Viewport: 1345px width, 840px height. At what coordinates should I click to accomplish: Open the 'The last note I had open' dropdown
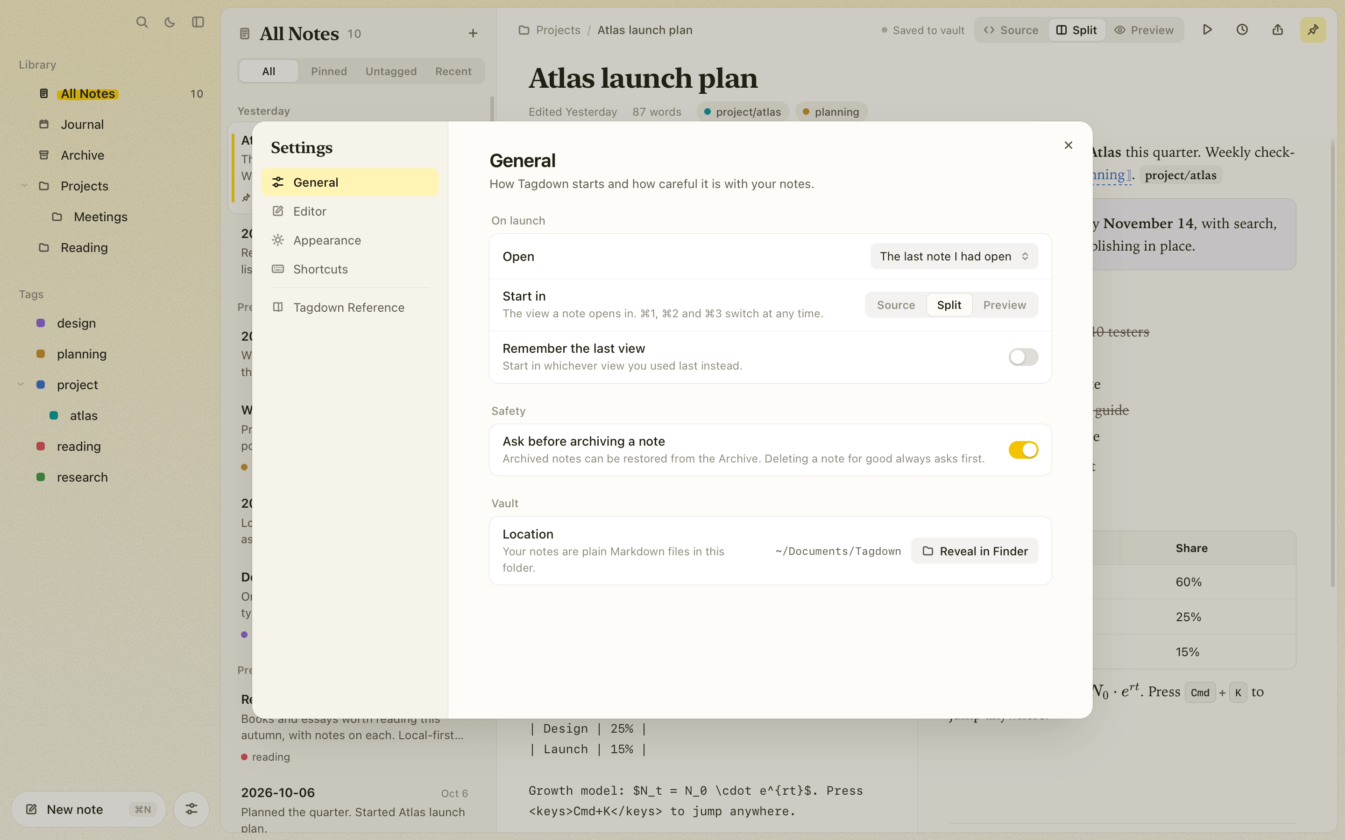954,256
